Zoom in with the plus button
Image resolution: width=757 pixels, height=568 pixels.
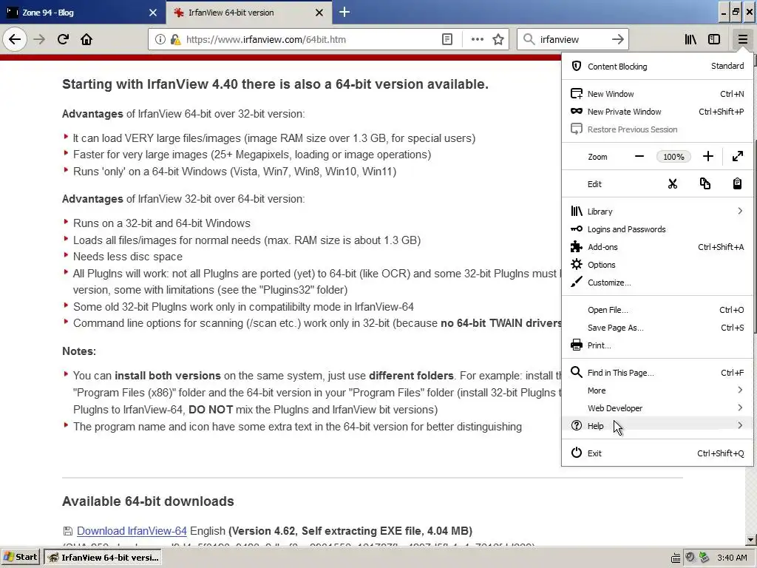click(707, 157)
